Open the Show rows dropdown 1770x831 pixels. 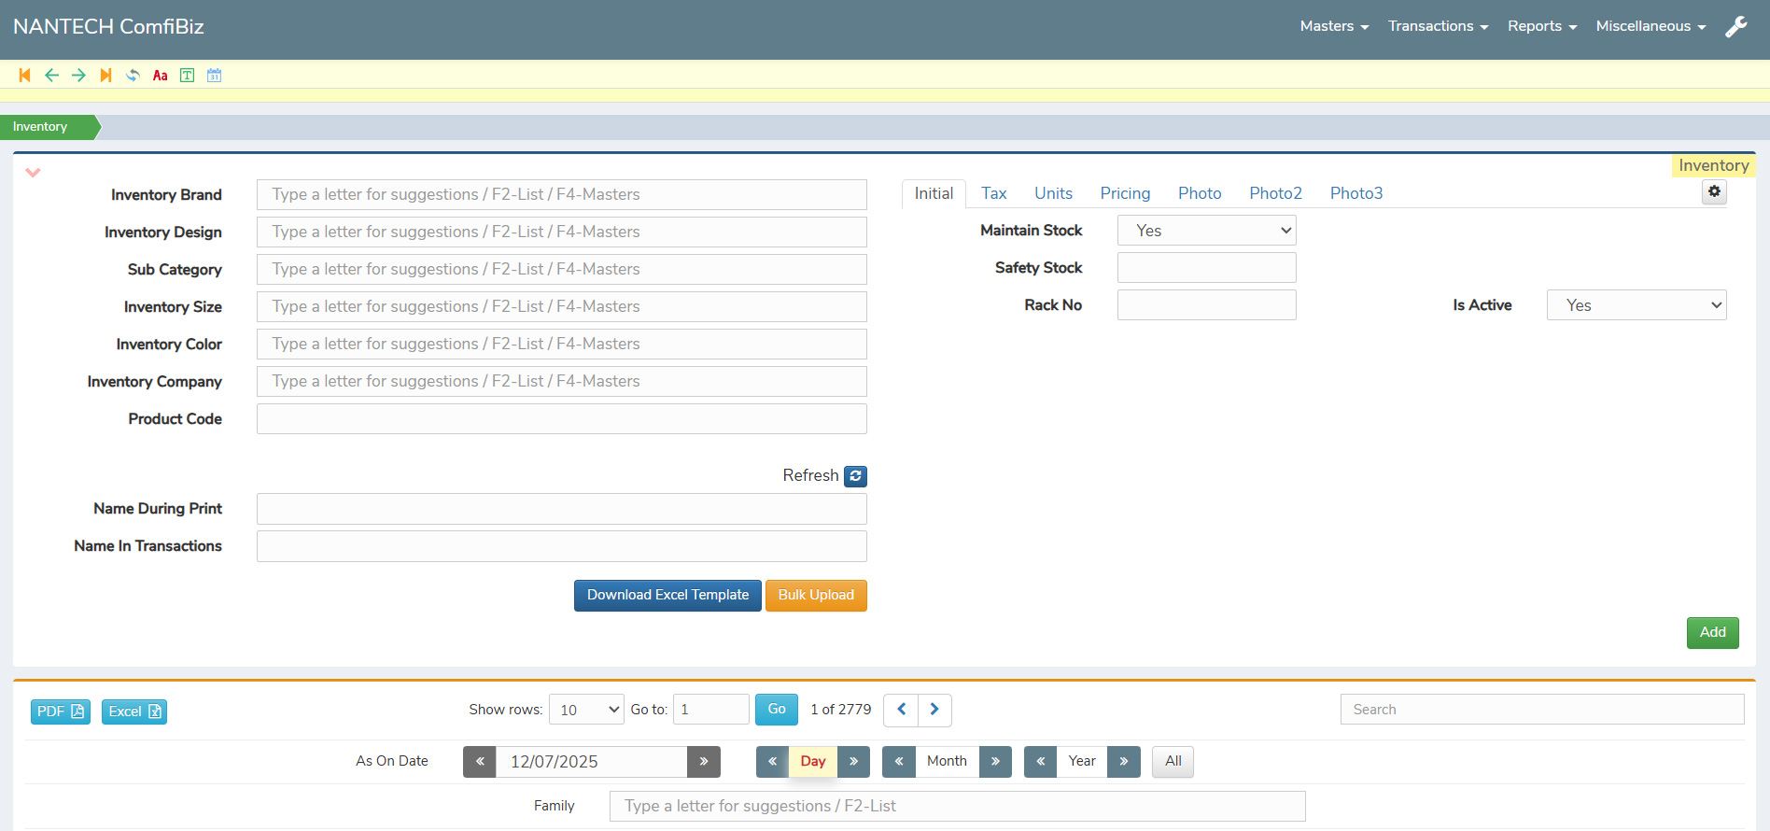tap(586, 710)
